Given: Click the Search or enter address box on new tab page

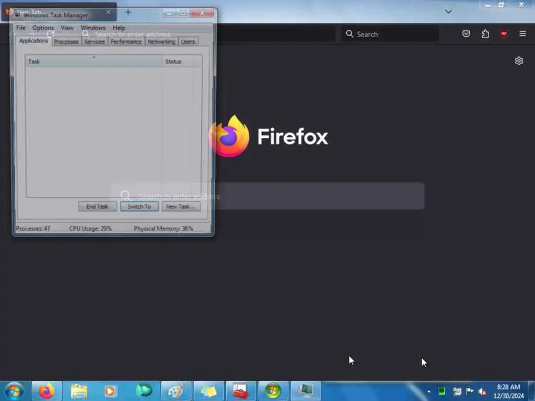Looking at the screenshot, I should (x=267, y=196).
